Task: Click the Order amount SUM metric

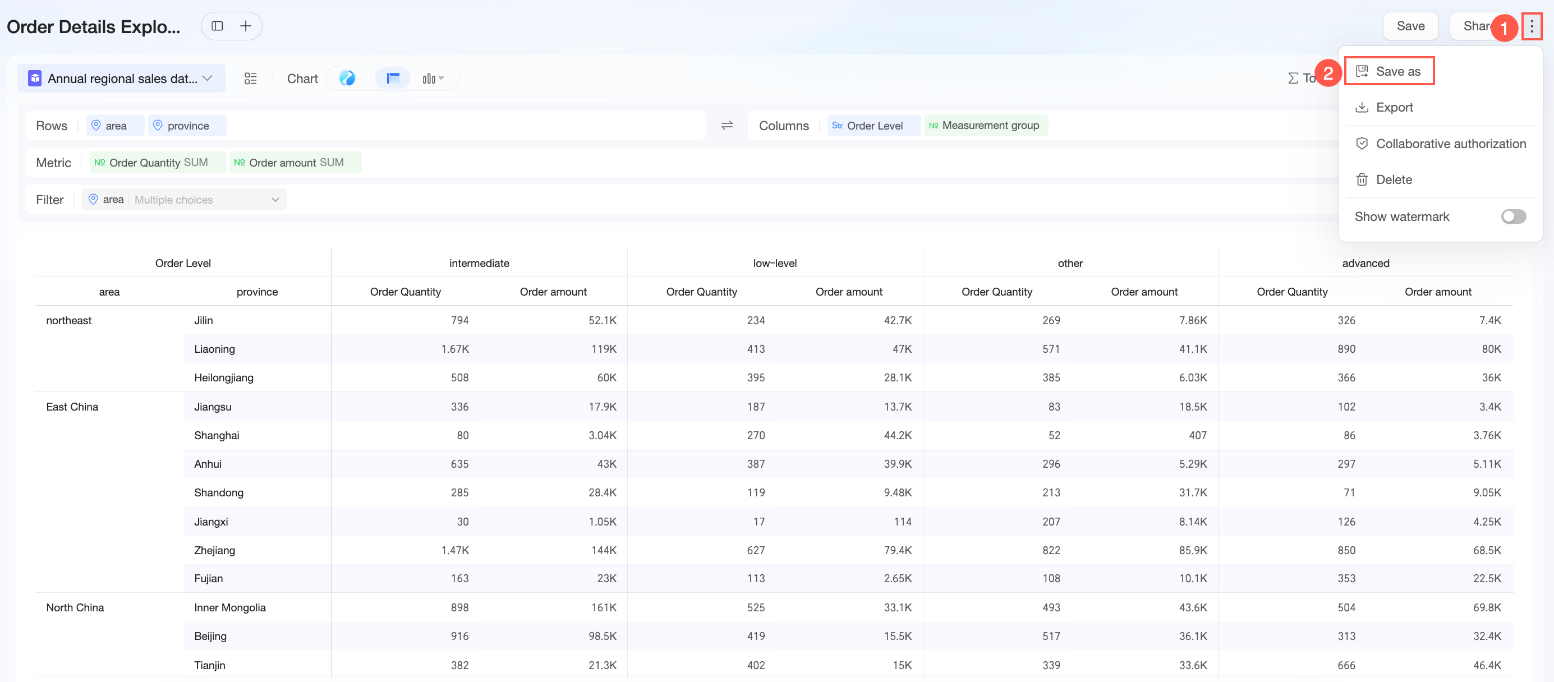Action: coord(295,162)
